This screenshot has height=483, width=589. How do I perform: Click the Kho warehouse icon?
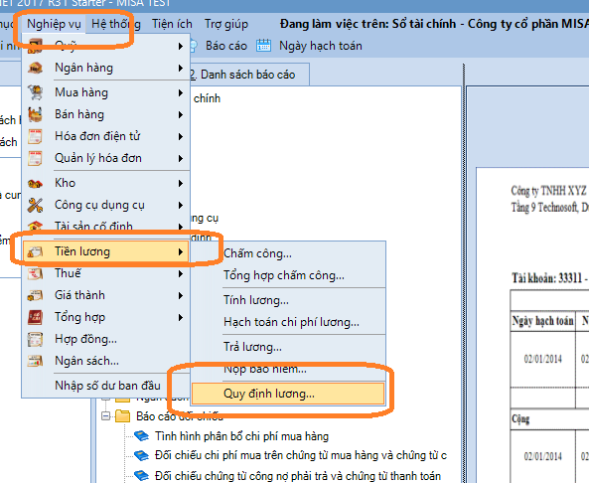pyautogui.click(x=35, y=183)
